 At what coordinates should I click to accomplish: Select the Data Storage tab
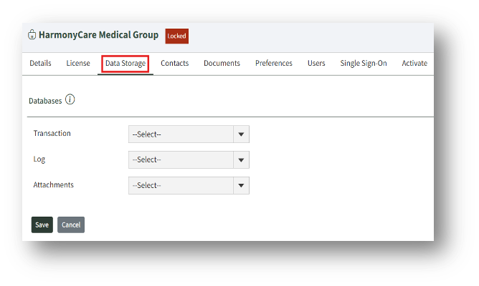(125, 64)
